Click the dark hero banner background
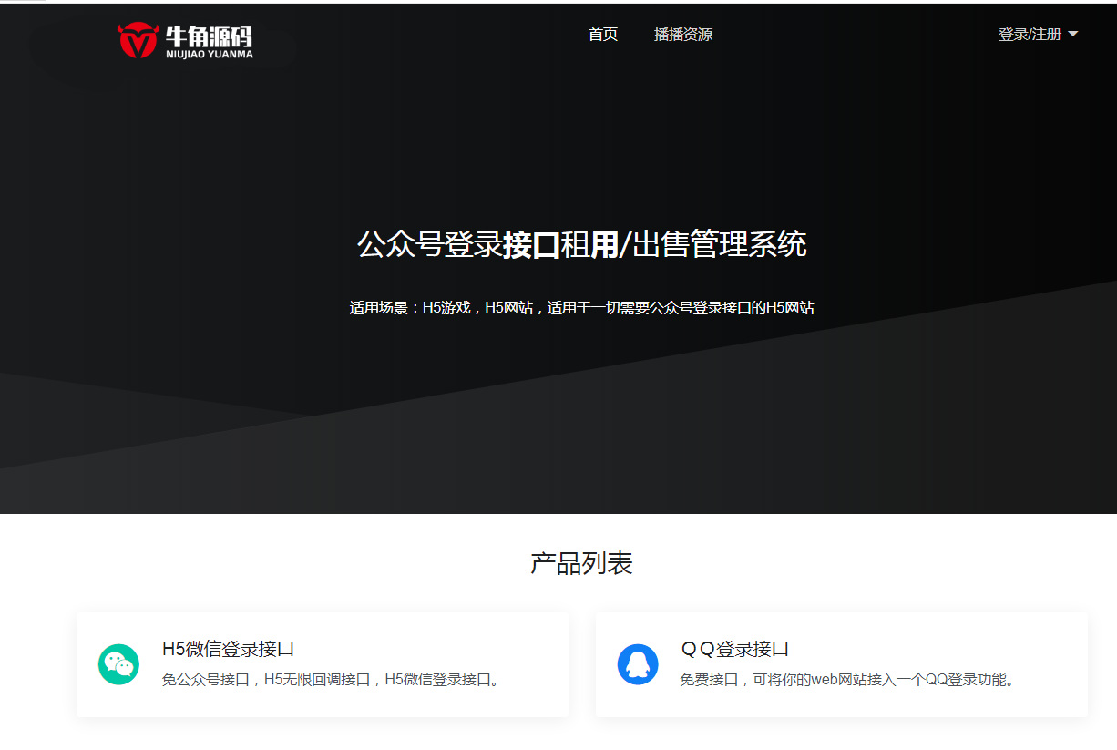 click(273, 182)
